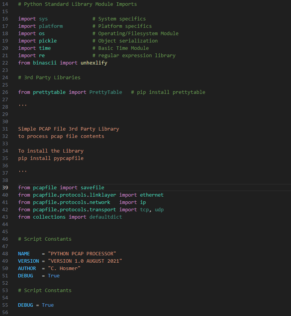
Task: Click 'udp' import on line 42
Action: (159, 210)
